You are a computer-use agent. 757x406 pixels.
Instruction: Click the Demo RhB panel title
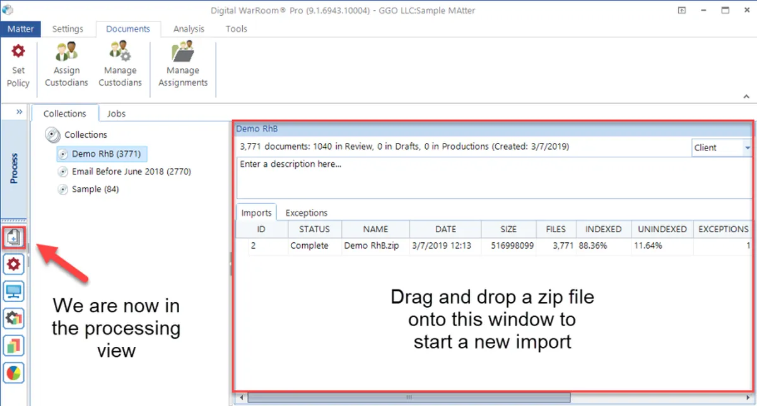point(256,128)
